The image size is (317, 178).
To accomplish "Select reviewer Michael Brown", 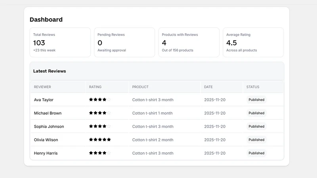I will tap(48, 113).
